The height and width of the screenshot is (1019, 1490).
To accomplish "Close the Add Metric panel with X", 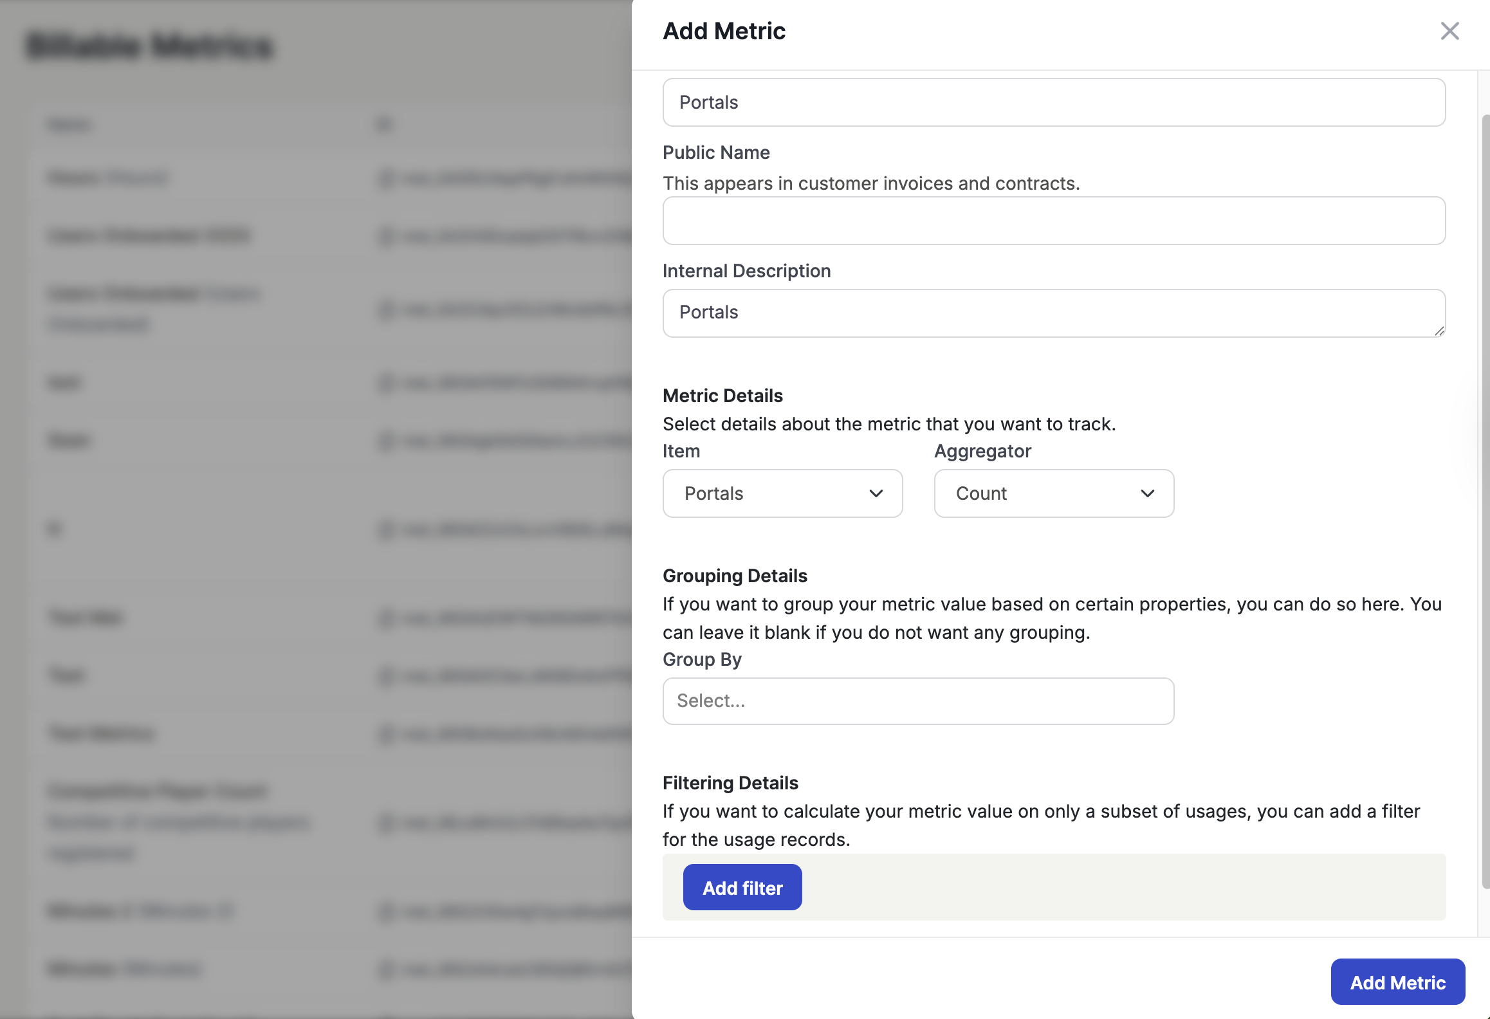I will [x=1449, y=31].
